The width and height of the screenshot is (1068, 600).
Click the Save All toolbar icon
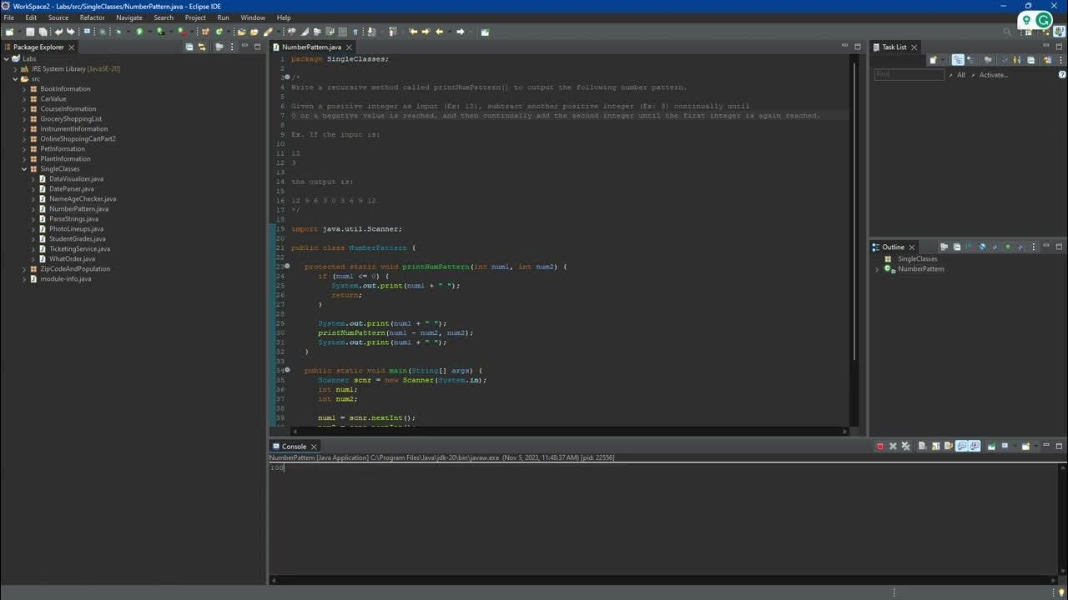43,32
